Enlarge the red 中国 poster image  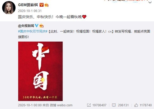pyautogui.click(x=40, y=71)
